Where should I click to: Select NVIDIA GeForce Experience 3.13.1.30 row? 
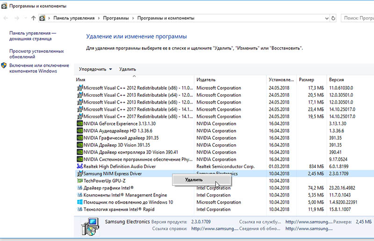224,123
